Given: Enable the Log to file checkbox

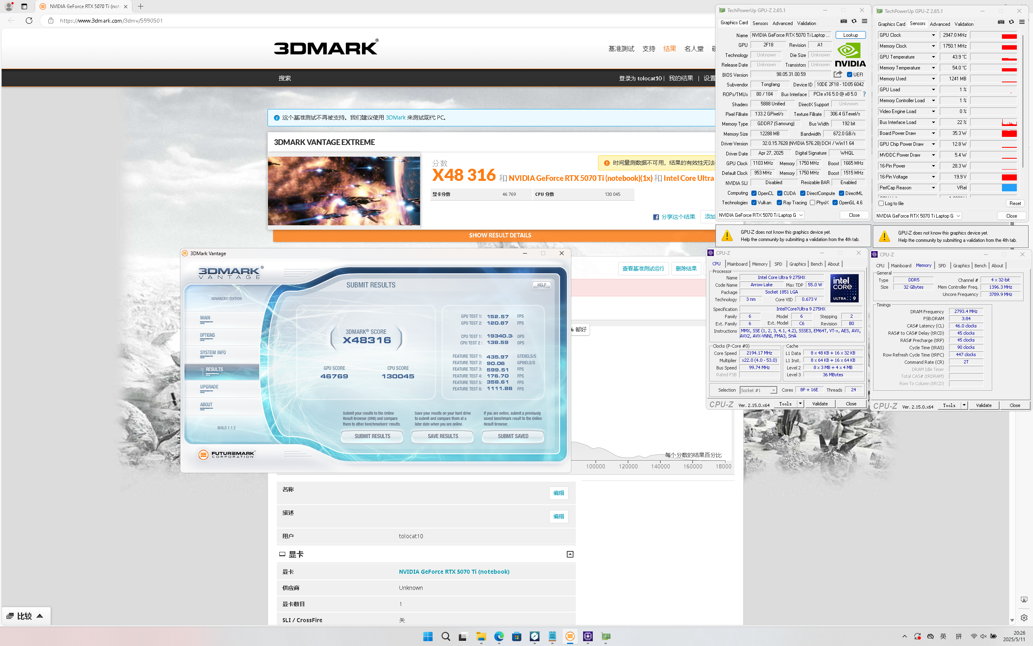Looking at the screenshot, I should (881, 203).
